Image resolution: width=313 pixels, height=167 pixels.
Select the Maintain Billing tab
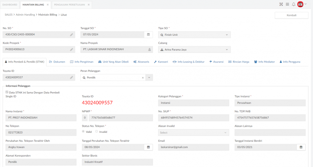coord(33,5)
